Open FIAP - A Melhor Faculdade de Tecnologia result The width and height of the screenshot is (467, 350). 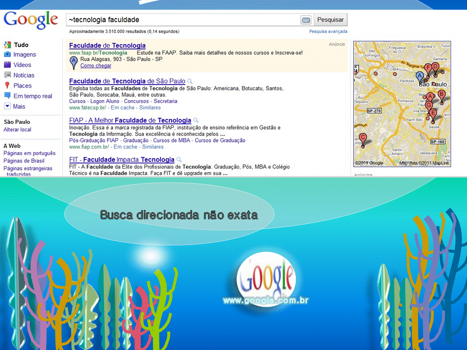tap(130, 120)
